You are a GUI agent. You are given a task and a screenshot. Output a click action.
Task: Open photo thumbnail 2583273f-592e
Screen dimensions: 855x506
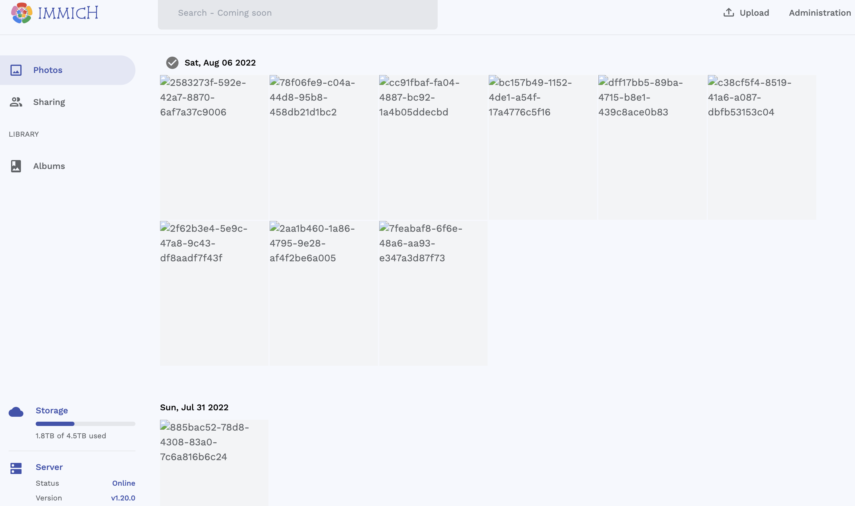point(214,147)
